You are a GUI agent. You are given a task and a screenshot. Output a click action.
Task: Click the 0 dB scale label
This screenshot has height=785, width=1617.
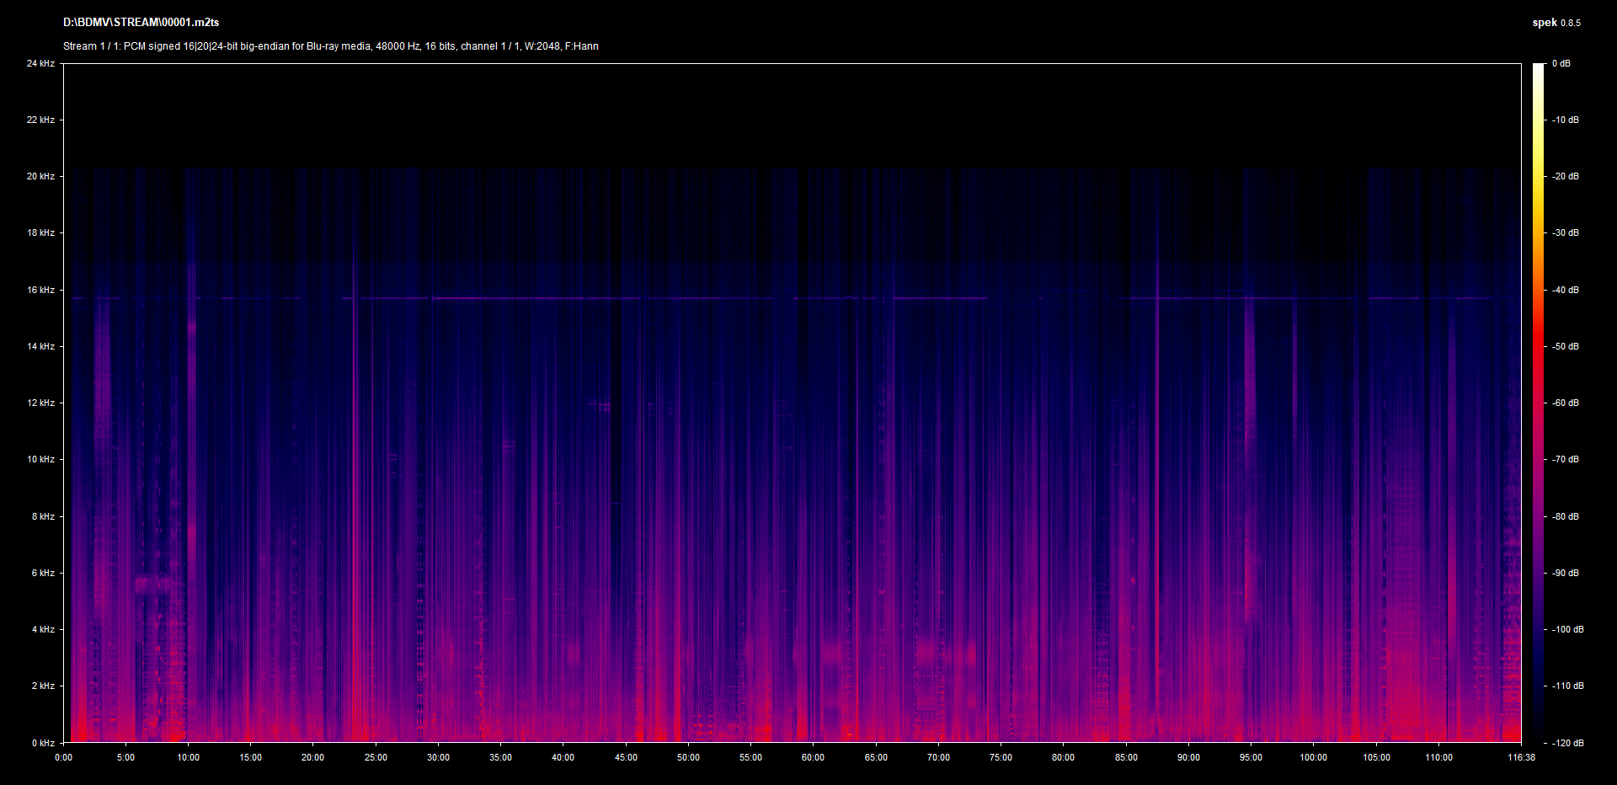[1561, 63]
